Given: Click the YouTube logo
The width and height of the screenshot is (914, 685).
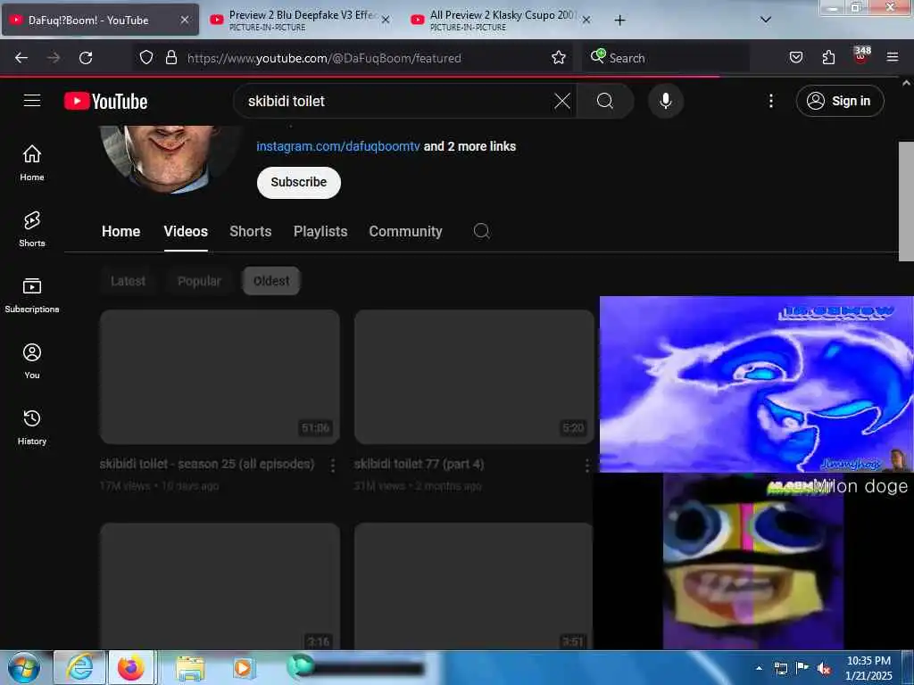Looking at the screenshot, I should point(106,102).
